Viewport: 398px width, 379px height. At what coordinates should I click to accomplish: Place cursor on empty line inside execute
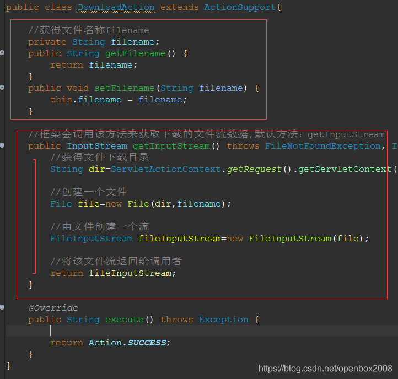click(x=202, y=331)
